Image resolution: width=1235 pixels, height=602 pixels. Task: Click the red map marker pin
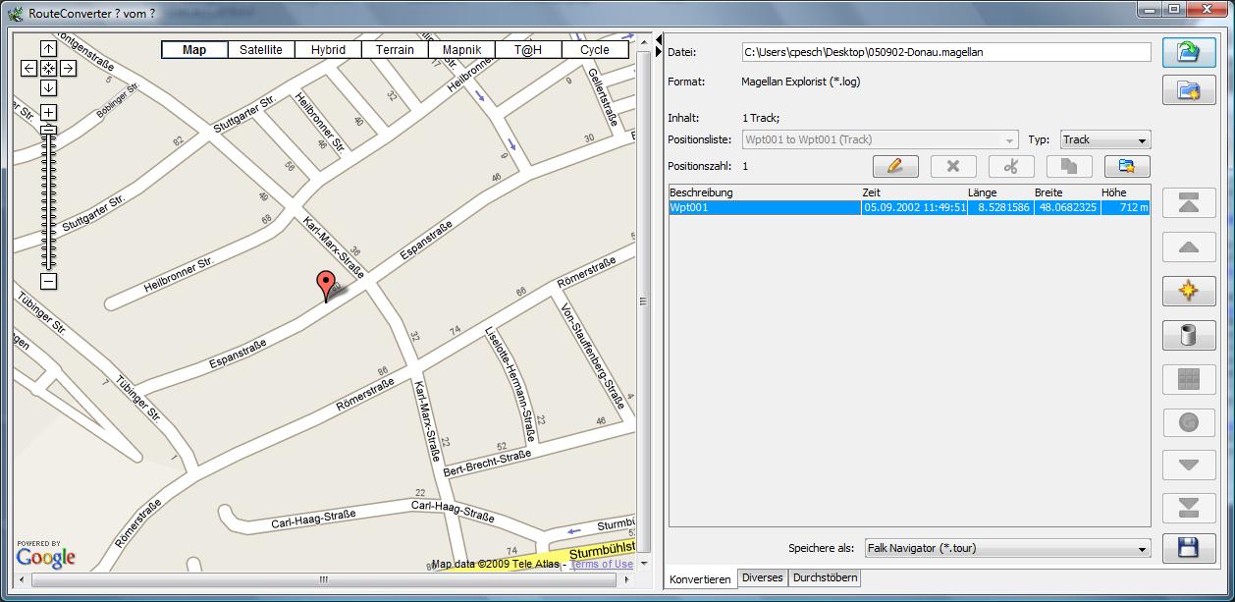[325, 284]
